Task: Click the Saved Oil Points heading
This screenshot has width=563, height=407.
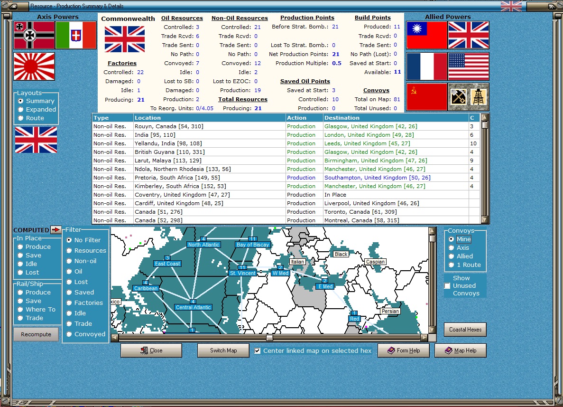Action: [305, 81]
